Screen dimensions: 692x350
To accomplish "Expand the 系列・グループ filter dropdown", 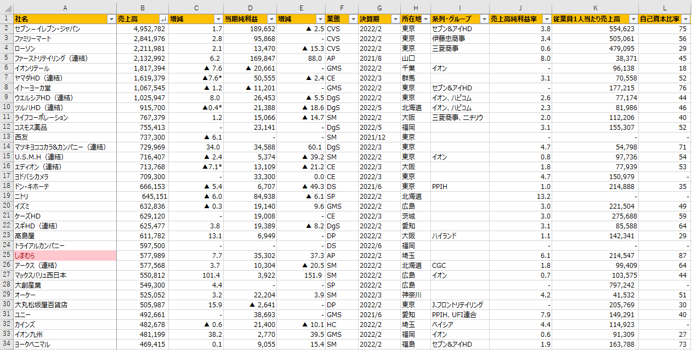I will coord(484,19).
